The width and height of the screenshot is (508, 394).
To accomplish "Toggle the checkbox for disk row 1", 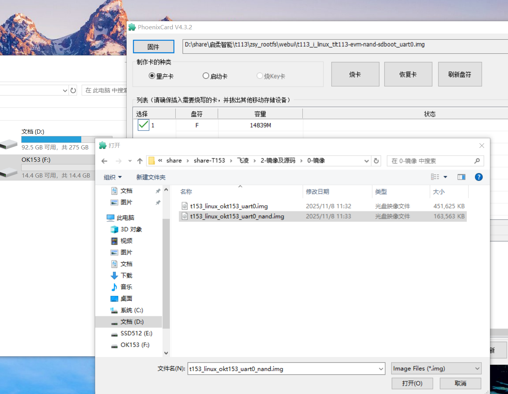I will 143,125.
